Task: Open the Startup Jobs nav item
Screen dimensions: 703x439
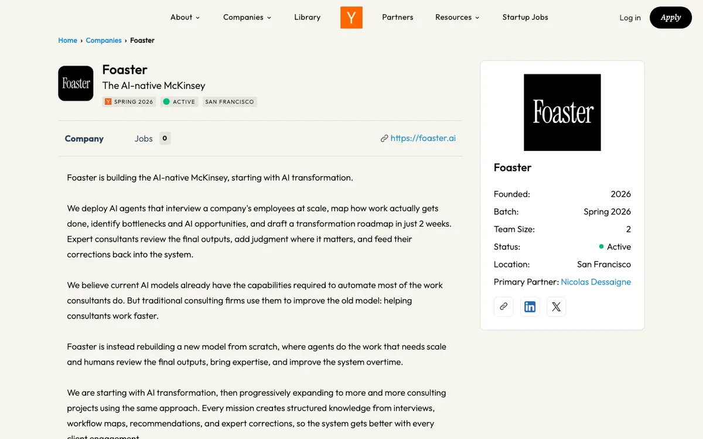Action: [525, 17]
